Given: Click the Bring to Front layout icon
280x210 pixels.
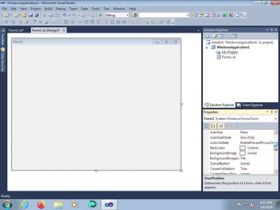Looking at the screenshot, I should coord(147,22).
